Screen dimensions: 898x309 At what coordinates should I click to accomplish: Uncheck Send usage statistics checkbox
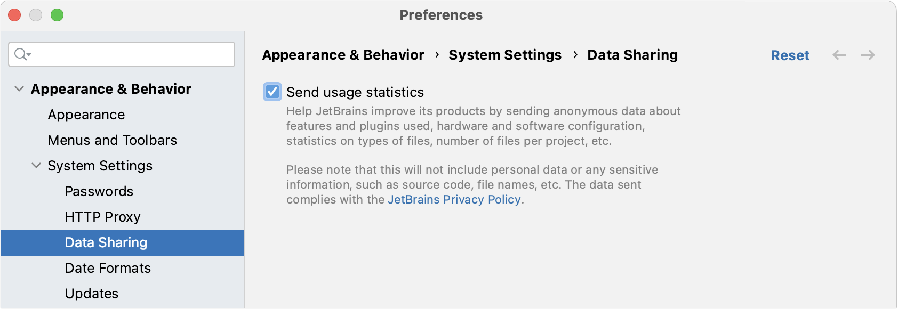tap(272, 92)
